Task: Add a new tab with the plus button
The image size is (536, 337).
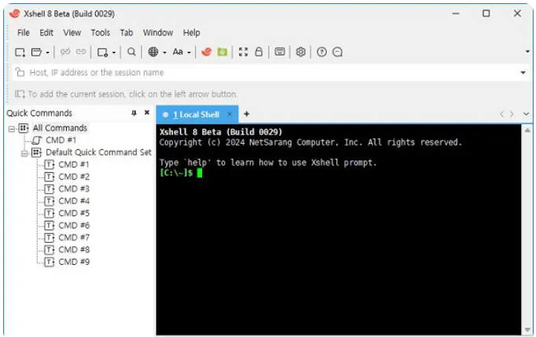Action: [247, 114]
